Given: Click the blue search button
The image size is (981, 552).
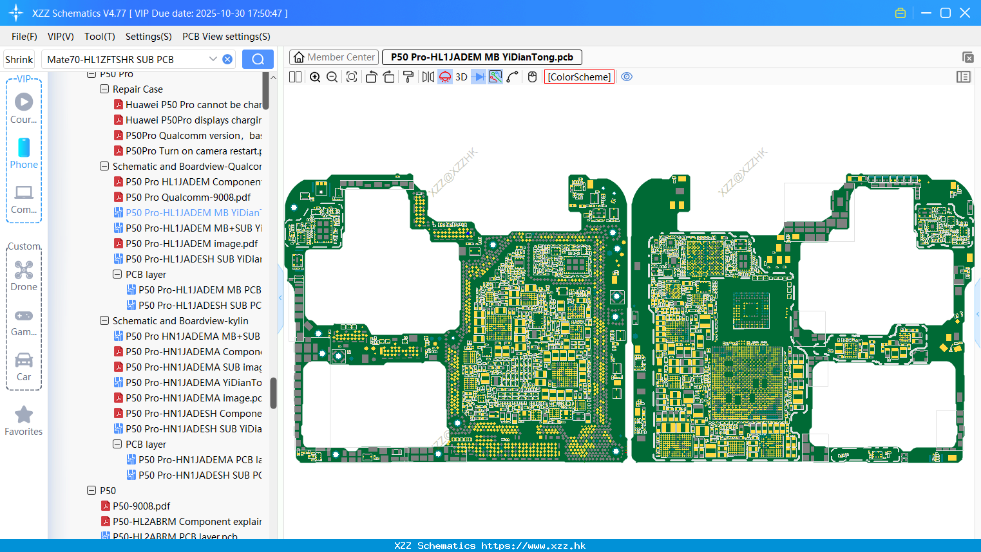Looking at the screenshot, I should [258, 59].
